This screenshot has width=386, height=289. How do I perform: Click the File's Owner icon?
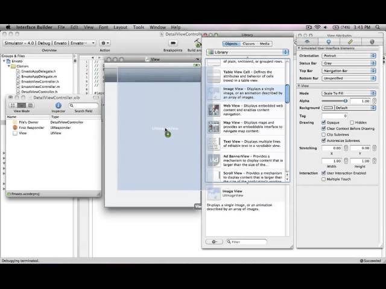(x=15, y=122)
